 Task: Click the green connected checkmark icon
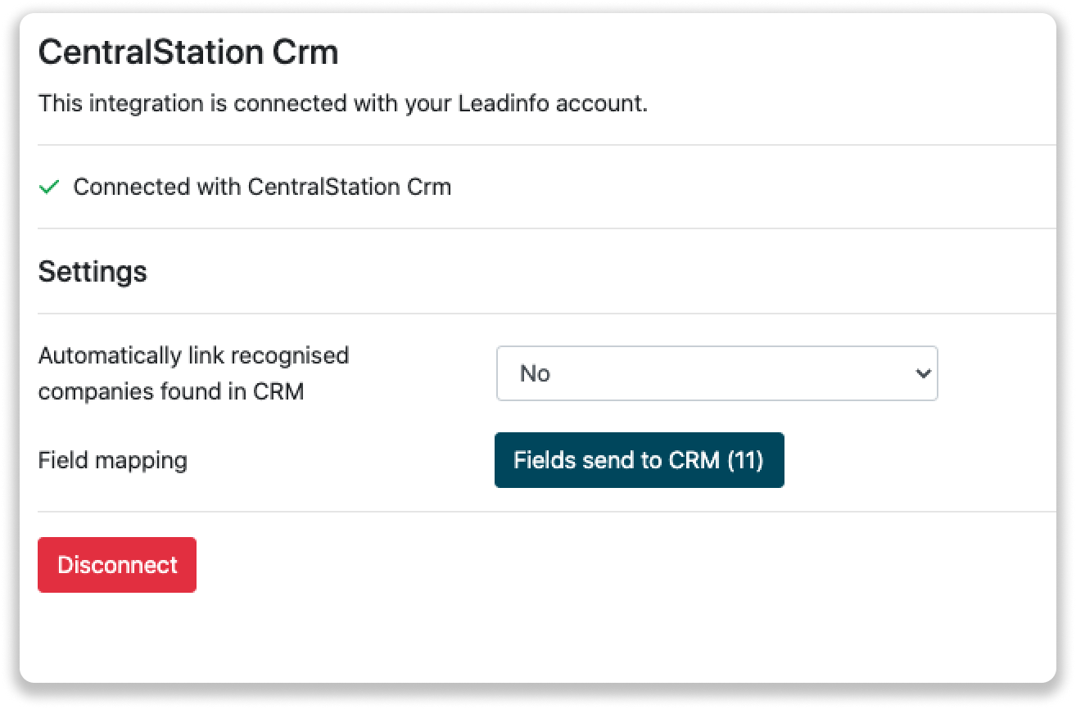coord(49,187)
